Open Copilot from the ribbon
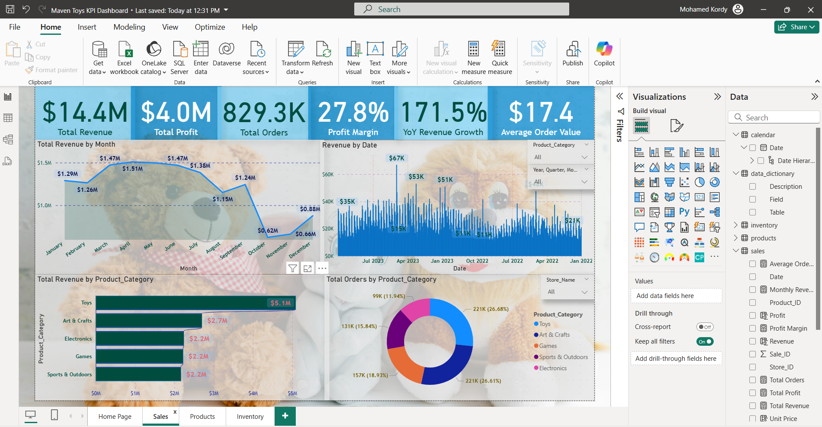This screenshot has width=822, height=427. pos(604,54)
